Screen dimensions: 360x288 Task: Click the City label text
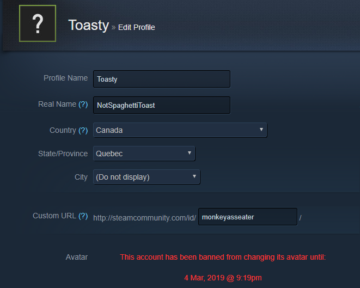(81, 177)
